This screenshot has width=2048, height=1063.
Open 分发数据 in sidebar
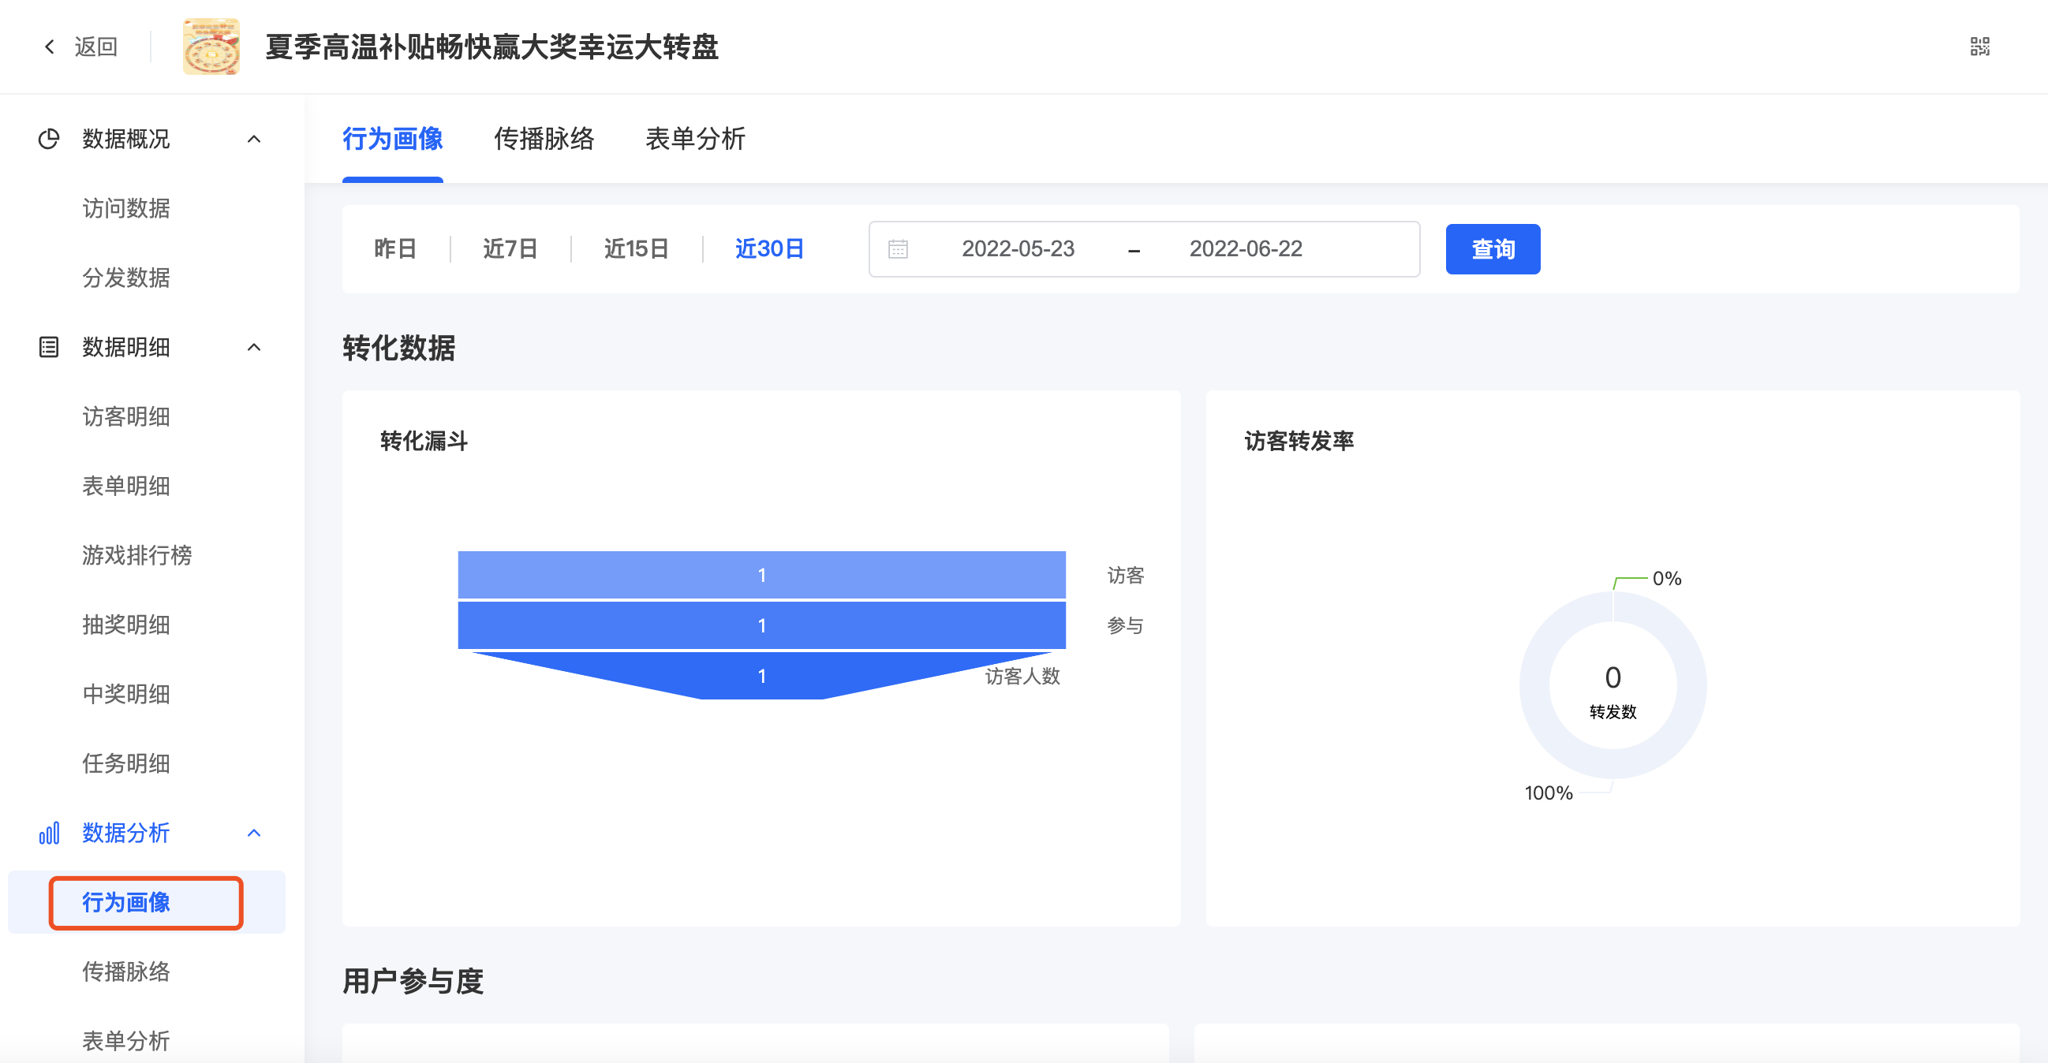[126, 278]
